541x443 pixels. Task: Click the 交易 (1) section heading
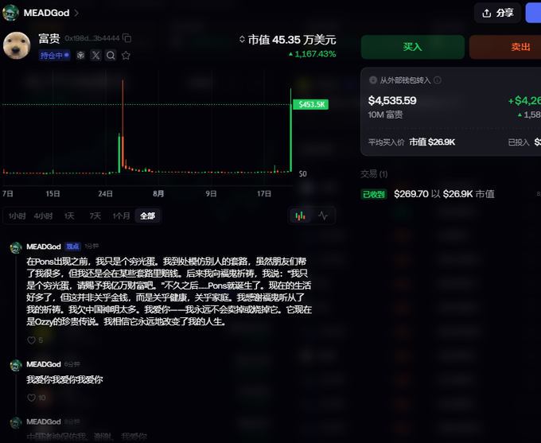[x=374, y=174]
